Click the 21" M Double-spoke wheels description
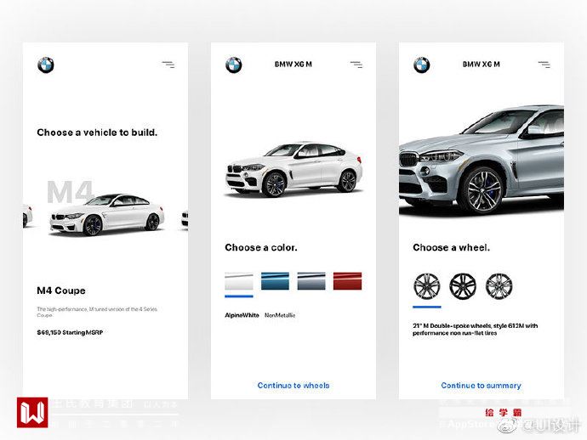The width and height of the screenshot is (587, 440). [476, 330]
